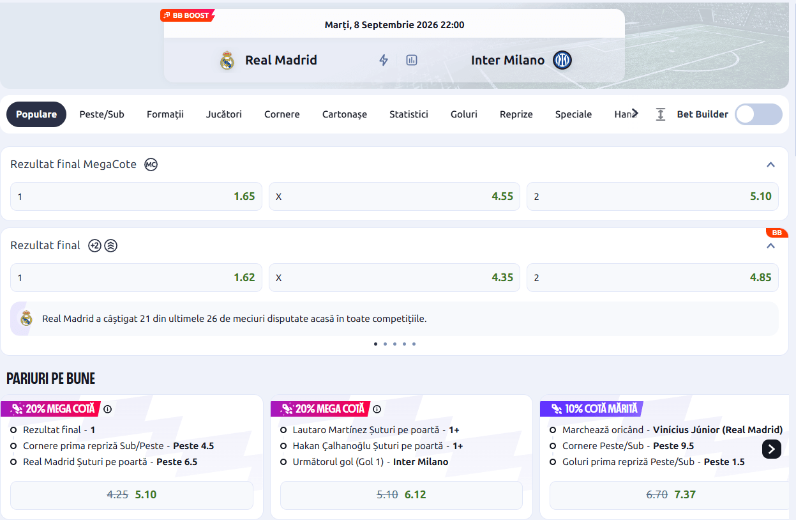Add the boosted 7.37 combo bet
796x520 pixels.
(671, 495)
